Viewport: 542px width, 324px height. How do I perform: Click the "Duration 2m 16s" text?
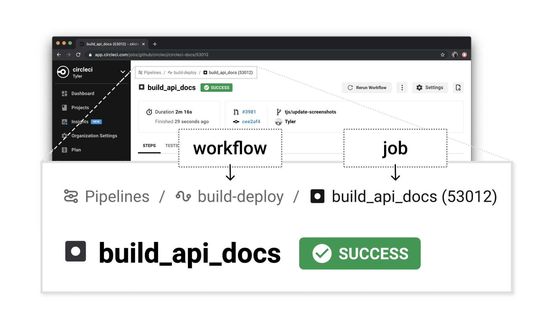(x=174, y=112)
